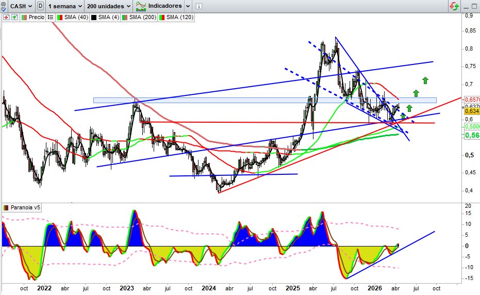This screenshot has height=295, width=480.
Task: Open Paranoia v5 indicator settings
Action: tap(22, 207)
